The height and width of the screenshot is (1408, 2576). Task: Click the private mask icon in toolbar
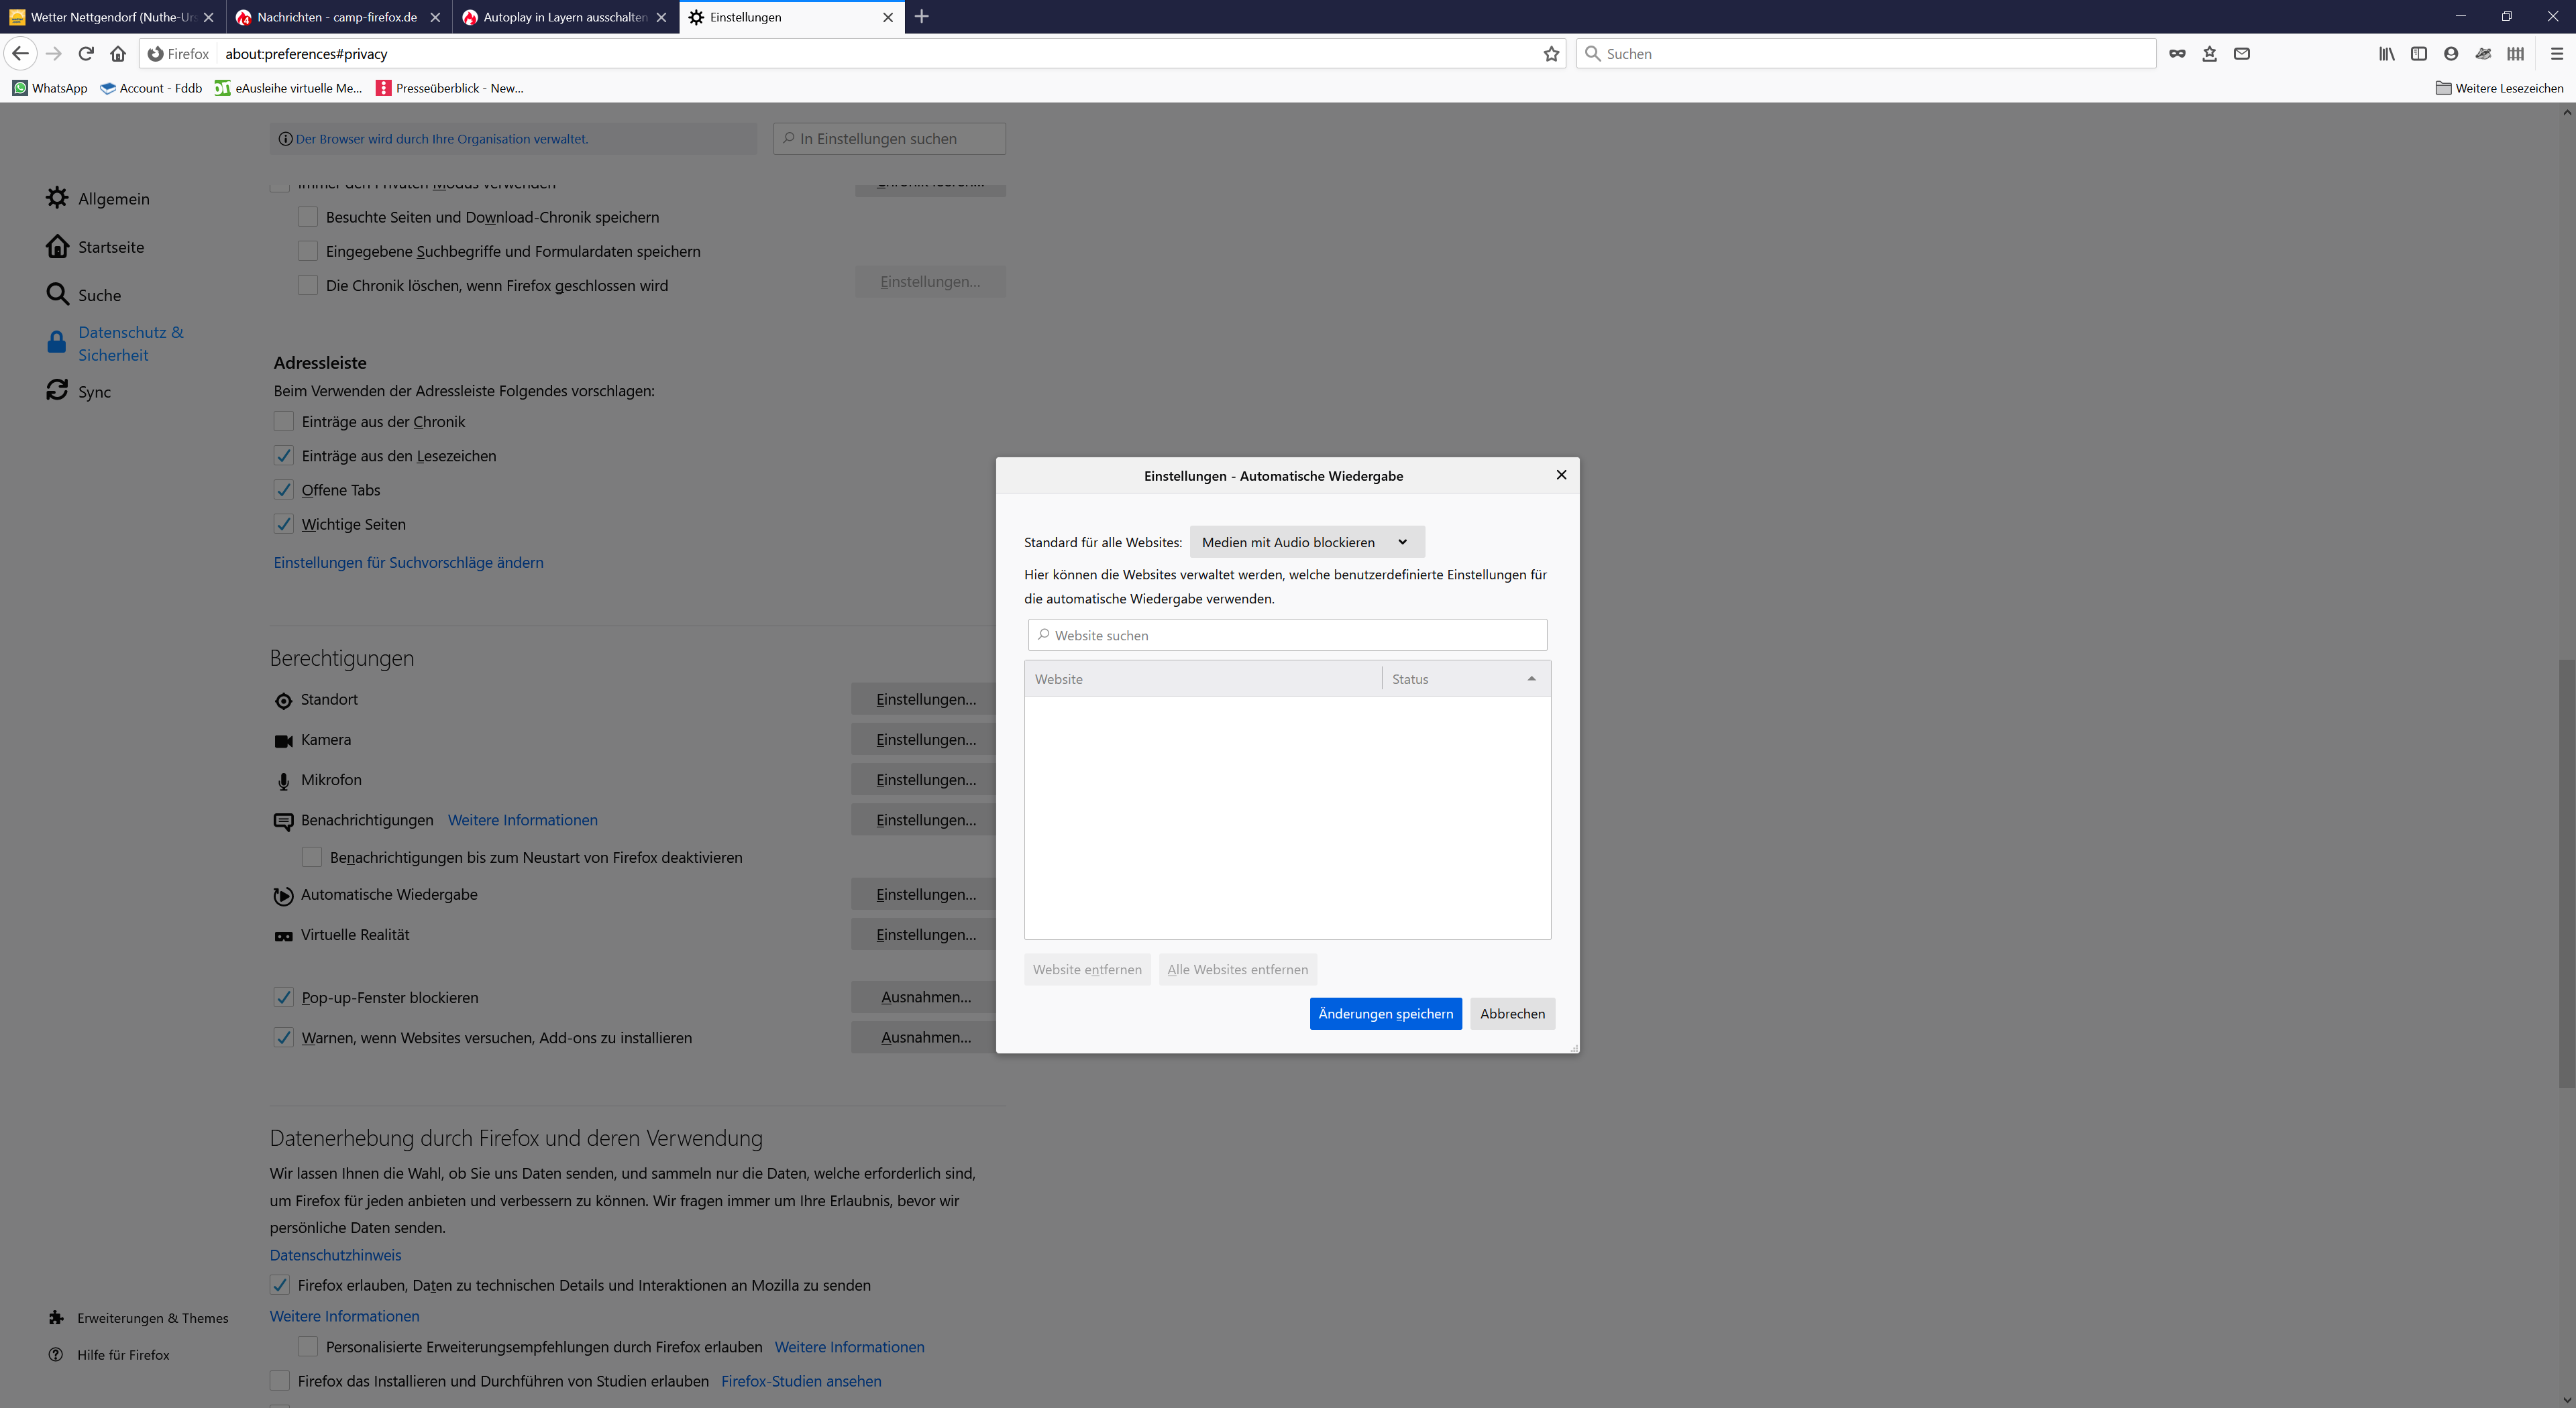point(2177,54)
